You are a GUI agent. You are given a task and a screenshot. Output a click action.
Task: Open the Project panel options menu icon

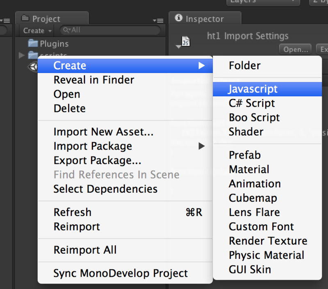(158, 20)
